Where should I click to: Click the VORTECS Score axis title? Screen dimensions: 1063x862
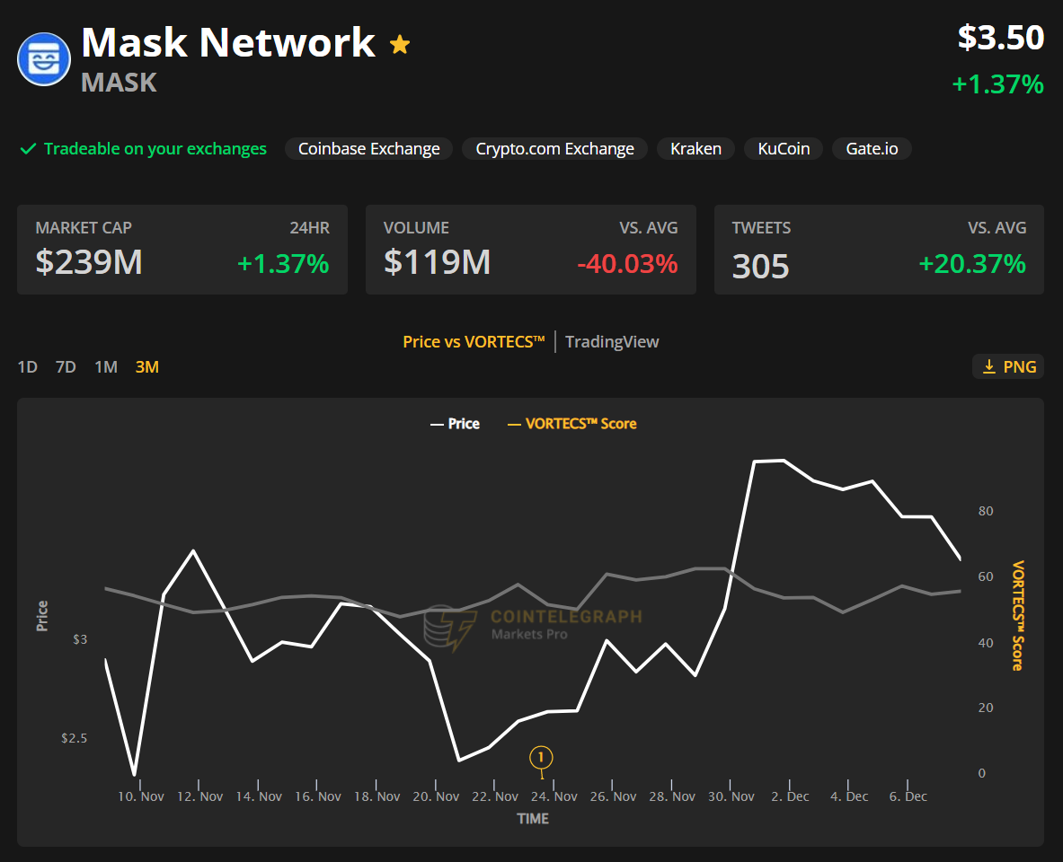click(x=1017, y=615)
